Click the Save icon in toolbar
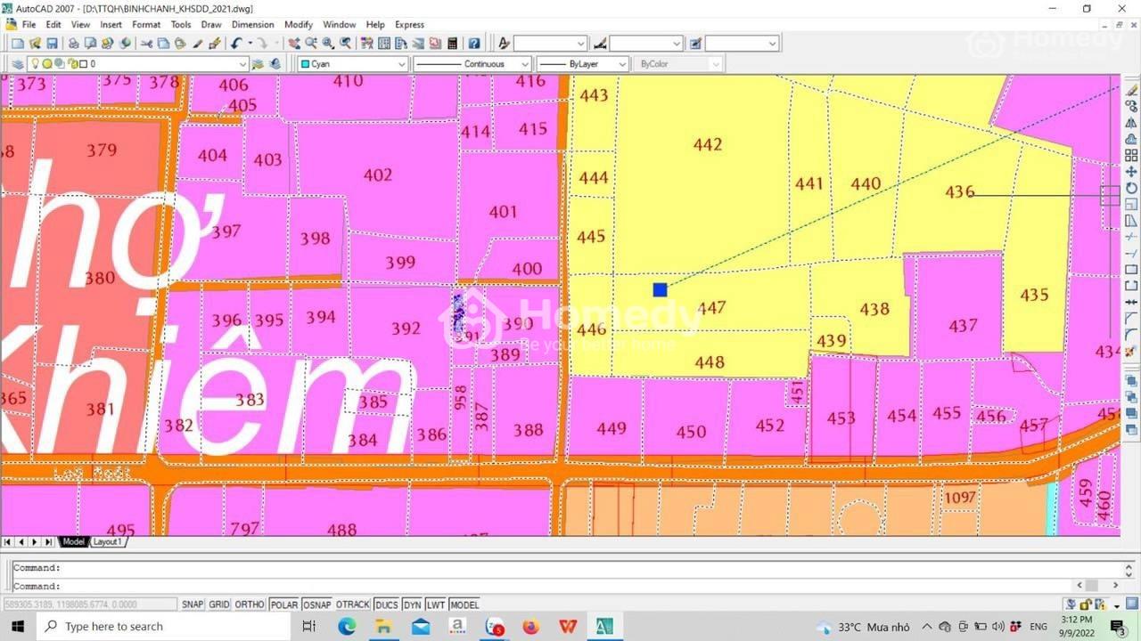The width and height of the screenshot is (1141, 641). 52,43
